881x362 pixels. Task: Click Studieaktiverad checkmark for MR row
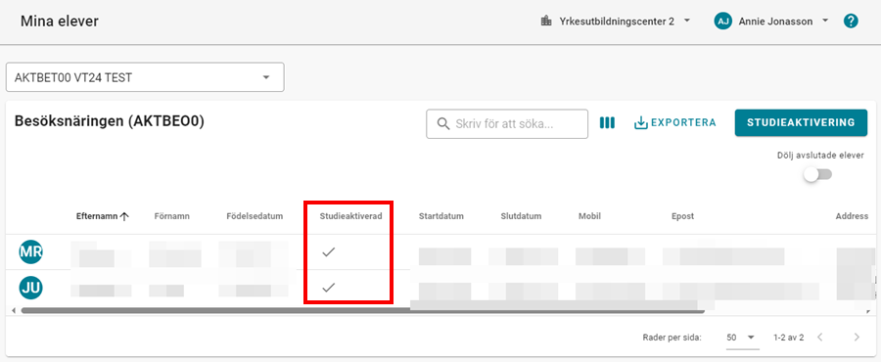[329, 252]
